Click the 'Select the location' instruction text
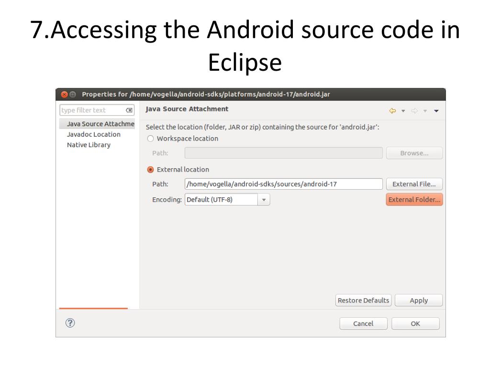 pos(263,127)
